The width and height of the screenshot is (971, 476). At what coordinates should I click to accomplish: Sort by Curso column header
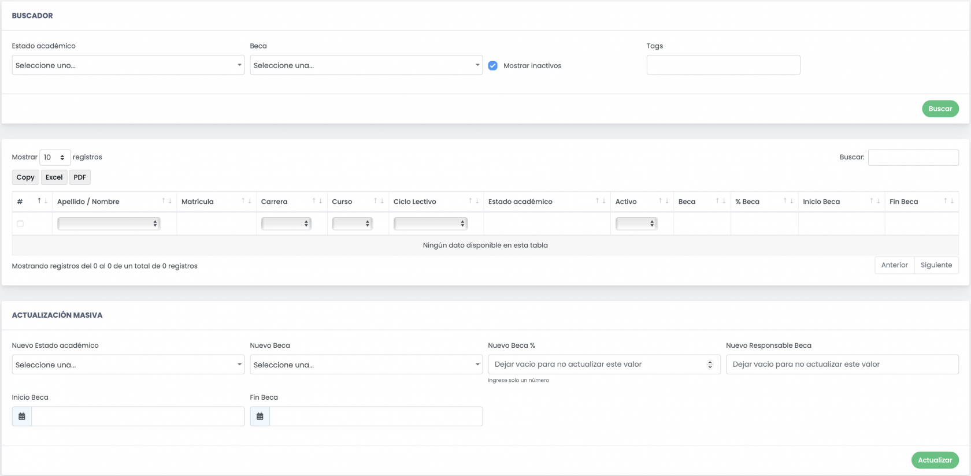[358, 202]
